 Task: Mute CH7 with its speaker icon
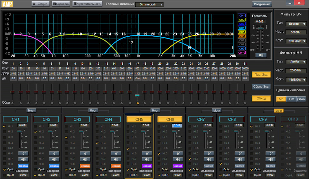209,159
